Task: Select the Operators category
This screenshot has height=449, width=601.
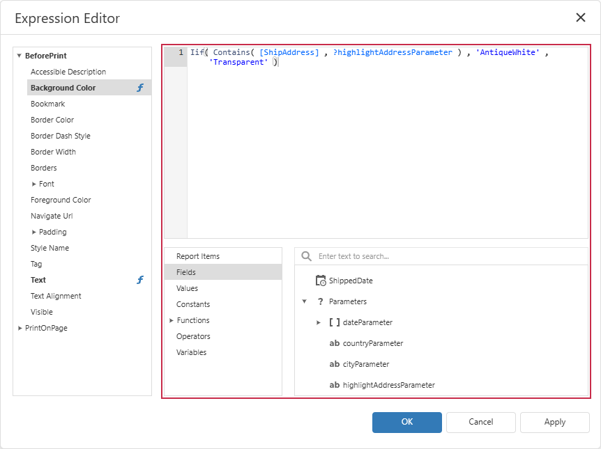Action: pyautogui.click(x=223, y=336)
